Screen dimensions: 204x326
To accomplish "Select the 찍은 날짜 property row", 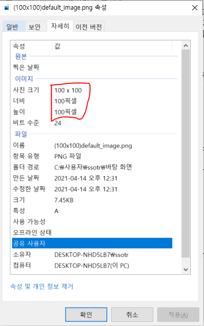I will coord(92,68).
